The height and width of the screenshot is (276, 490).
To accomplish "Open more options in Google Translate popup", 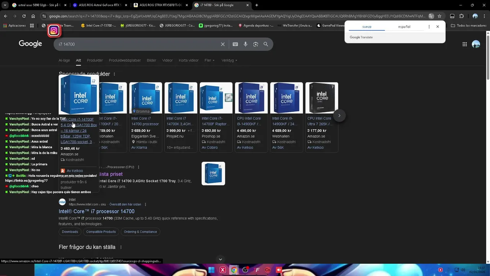I will (x=429, y=27).
